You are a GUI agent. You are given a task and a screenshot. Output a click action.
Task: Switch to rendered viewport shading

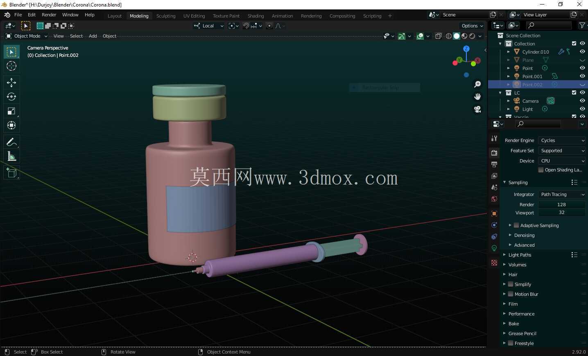[x=472, y=36]
